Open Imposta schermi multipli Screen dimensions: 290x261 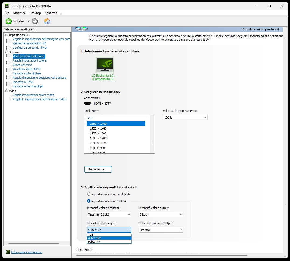coord(28,86)
